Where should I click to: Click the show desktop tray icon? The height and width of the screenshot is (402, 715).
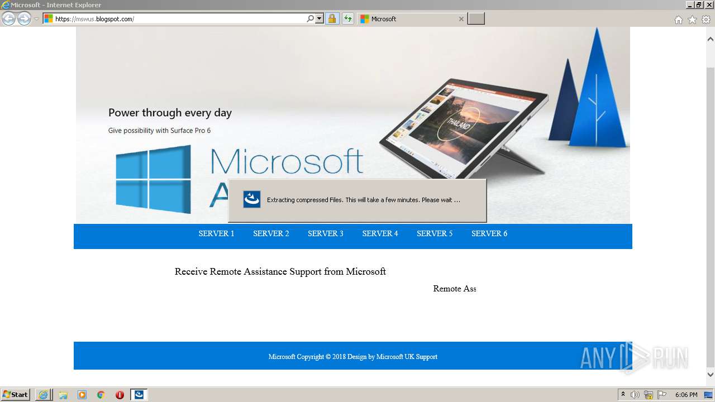coord(709,395)
